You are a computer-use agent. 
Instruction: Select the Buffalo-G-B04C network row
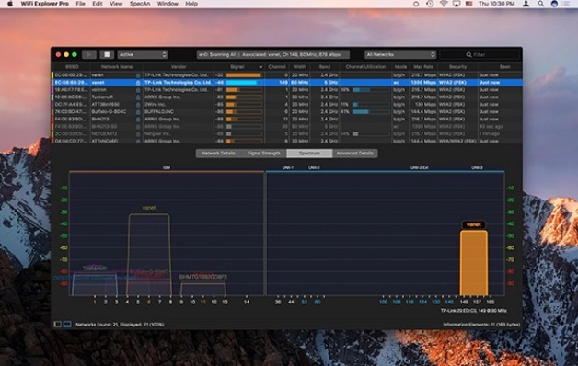(287, 111)
